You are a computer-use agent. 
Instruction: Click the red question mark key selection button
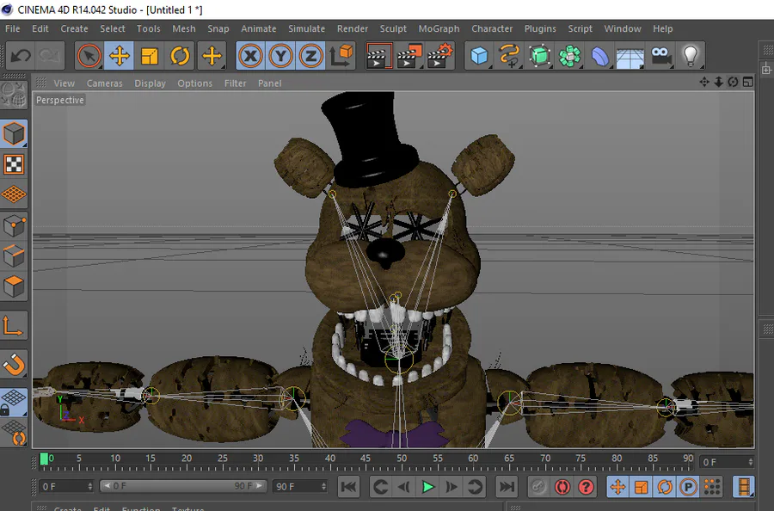[x=586, y=487]
